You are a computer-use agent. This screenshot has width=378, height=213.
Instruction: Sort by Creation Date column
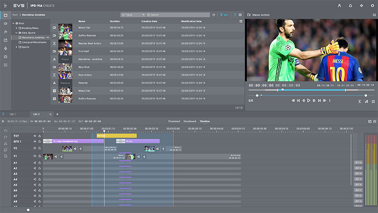coord(149,21)
